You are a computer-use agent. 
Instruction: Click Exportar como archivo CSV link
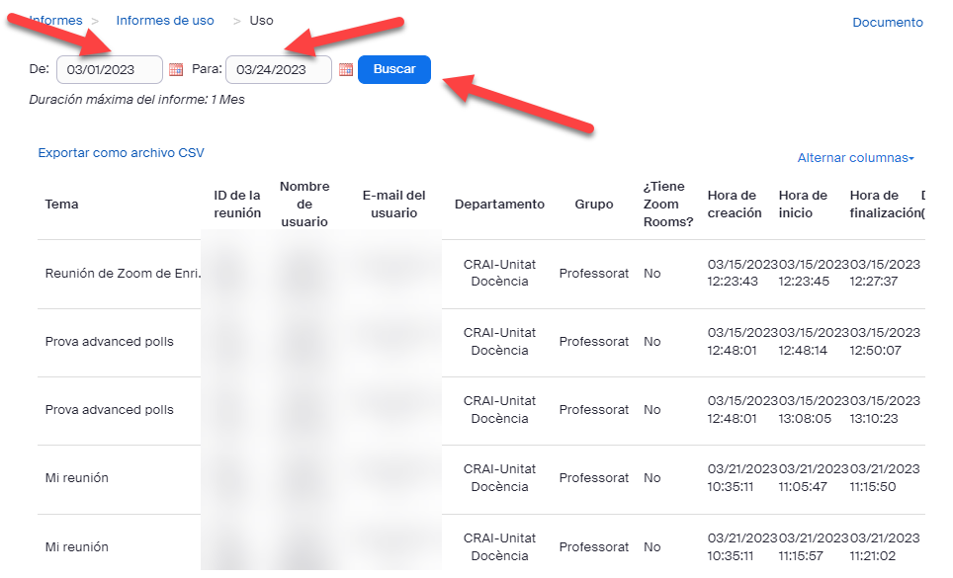121,153
